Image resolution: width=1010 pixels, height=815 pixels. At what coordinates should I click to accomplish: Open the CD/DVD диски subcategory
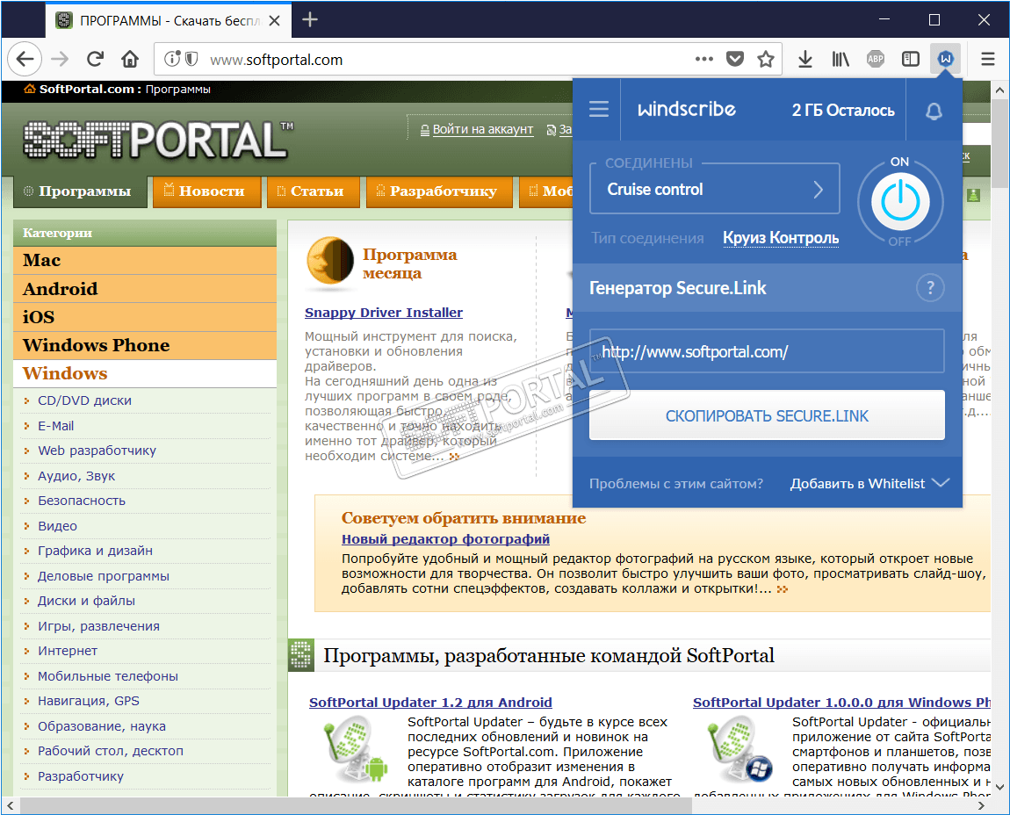pyautogui.click(x=84, y=400)
